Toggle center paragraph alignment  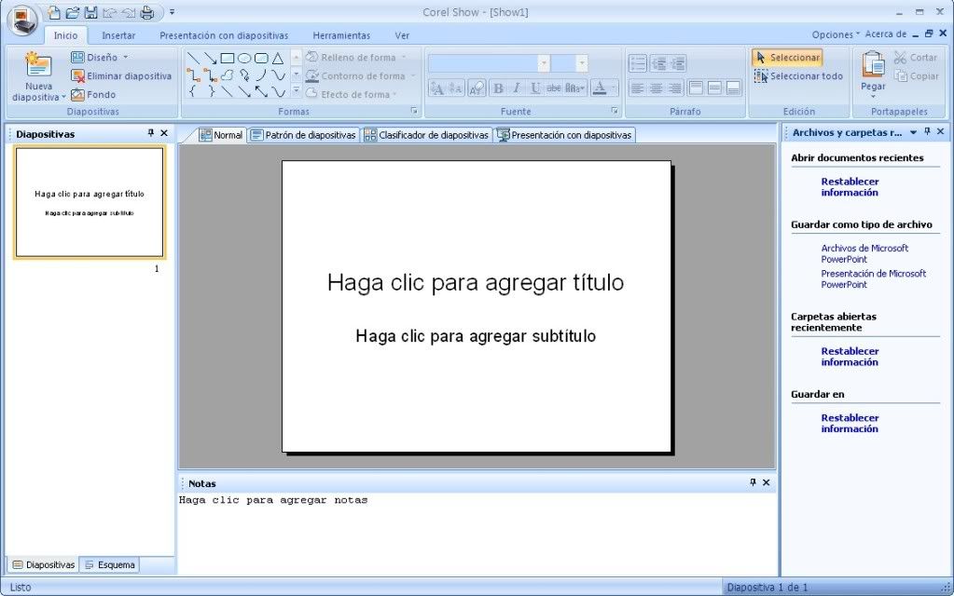tap(657, 88)
